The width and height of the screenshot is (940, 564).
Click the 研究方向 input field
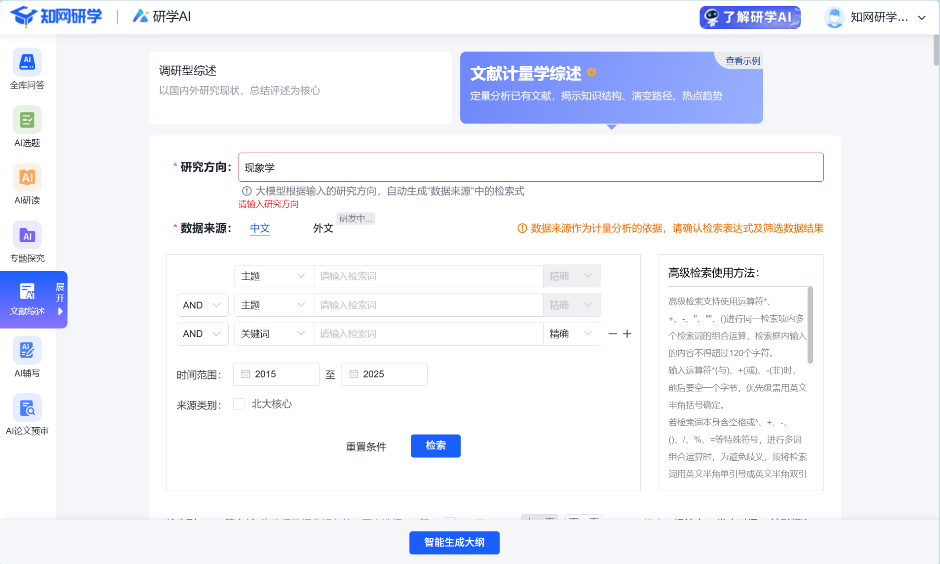tap(531, 168)
